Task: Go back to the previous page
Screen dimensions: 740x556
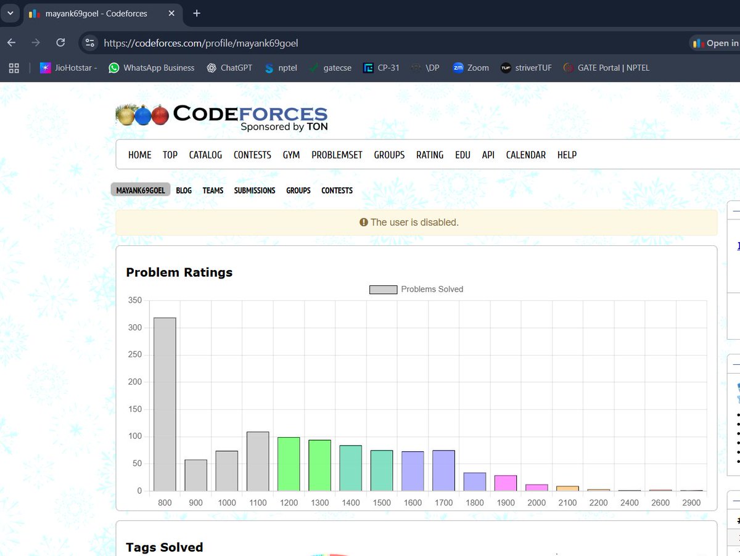Action: coord(12,43)
